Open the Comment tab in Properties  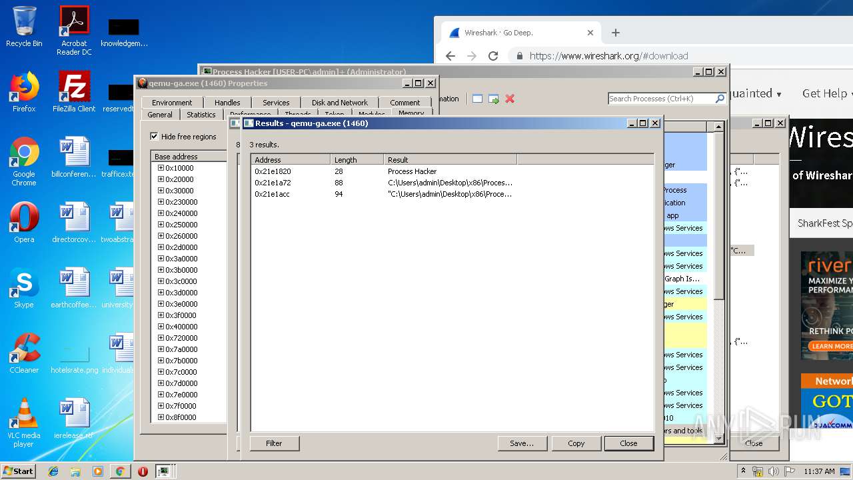click(405, 103)
